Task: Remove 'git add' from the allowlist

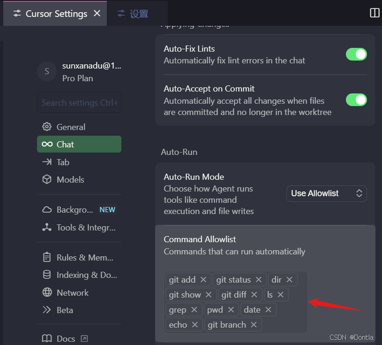Action: pos(203,280)
